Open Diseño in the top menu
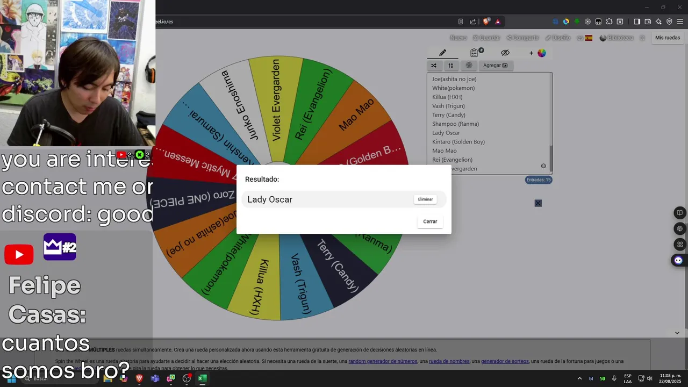This screenshot has height=387, width=688. pyautogui.click(x=557, y=38)
